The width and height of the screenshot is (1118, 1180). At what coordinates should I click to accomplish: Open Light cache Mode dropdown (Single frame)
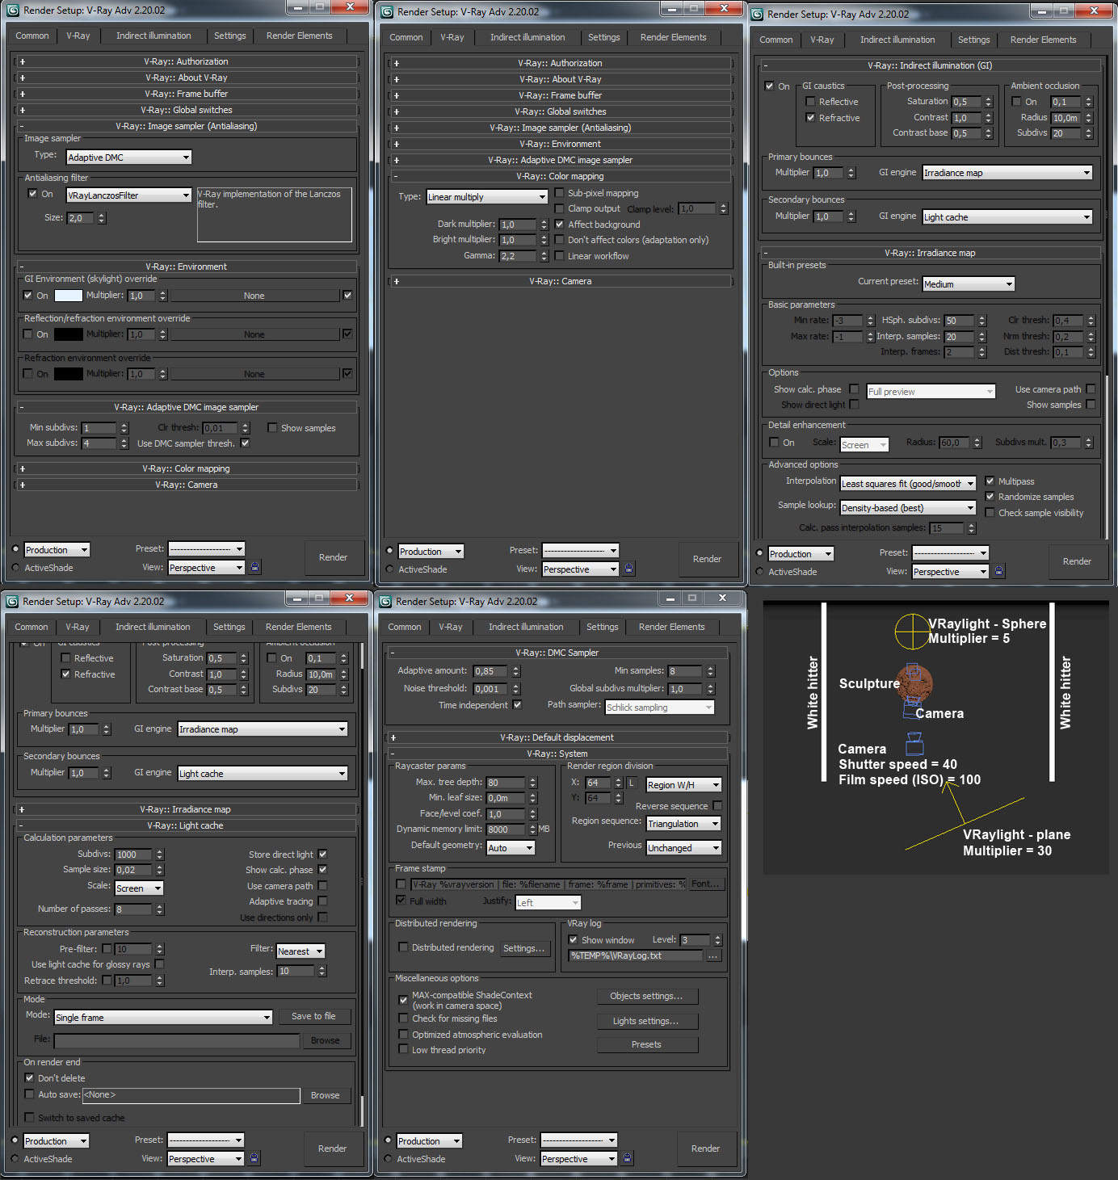click(163, 1018)
